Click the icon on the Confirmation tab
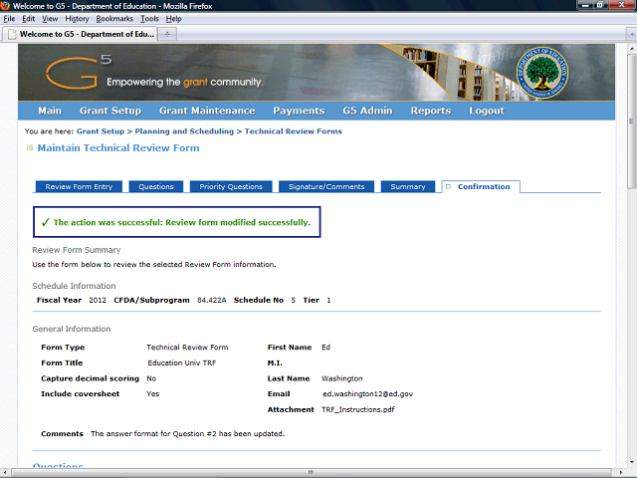Image resolution: width=637 pixels, height=478 pixels. click(449, 186)
